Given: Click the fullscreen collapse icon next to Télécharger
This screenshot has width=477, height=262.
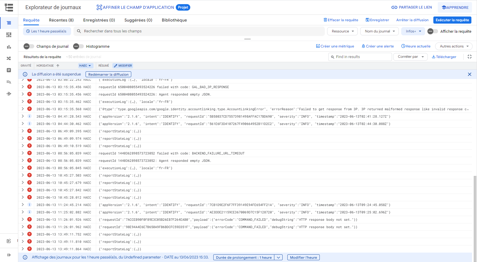Looking at the screenshot, I should click(470, 57).
